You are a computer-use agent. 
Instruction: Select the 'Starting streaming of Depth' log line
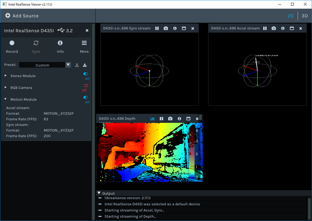130,216
